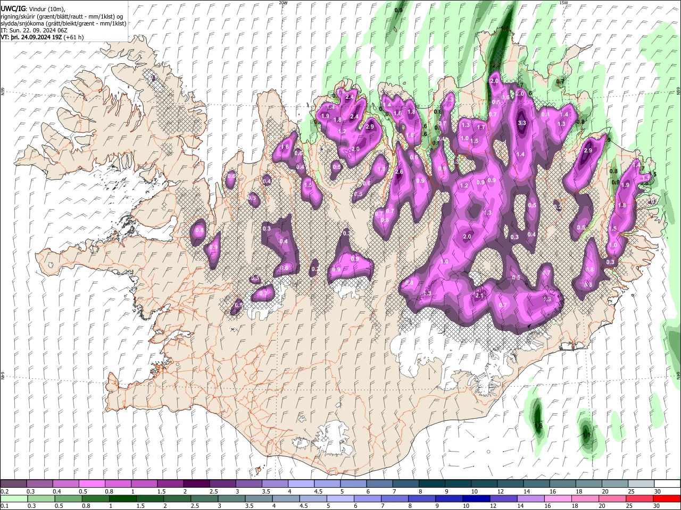The height and width of the screenshot is (510, 681).
Task: Click palest green rain swatch 0.1 to 0.3
Action: 13,498
